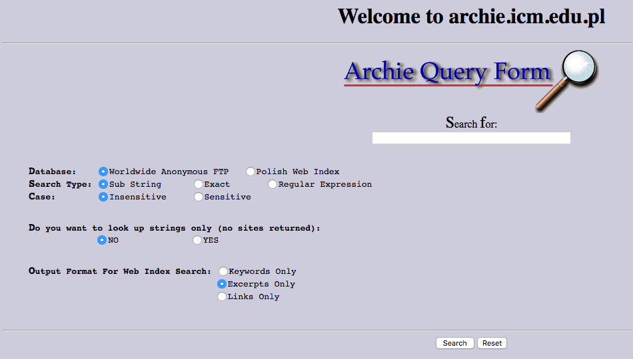Click the Search Type: label
Screen dimensions: 633x359
[60, 184]
